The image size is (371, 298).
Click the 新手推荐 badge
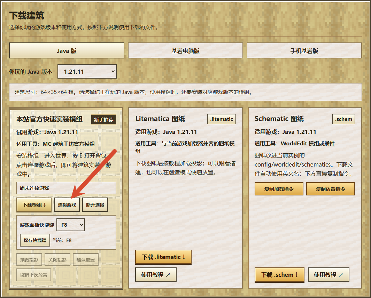point(103,120)
